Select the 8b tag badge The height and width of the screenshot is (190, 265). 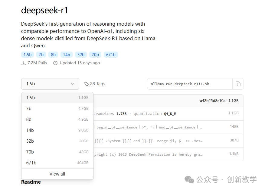(x=53, y=55)
